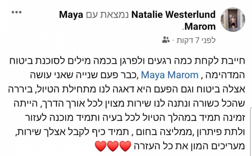The width and height of the screenshot is (252, 156).
Task: Click the word "המדהימה" in the post body
Action: click(225, 75)
